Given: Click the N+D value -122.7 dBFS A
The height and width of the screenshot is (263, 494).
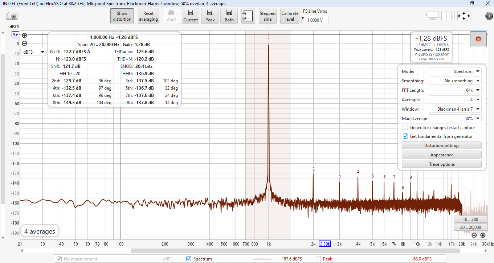Looking at the screenshot, I should [x=76, y=52].
